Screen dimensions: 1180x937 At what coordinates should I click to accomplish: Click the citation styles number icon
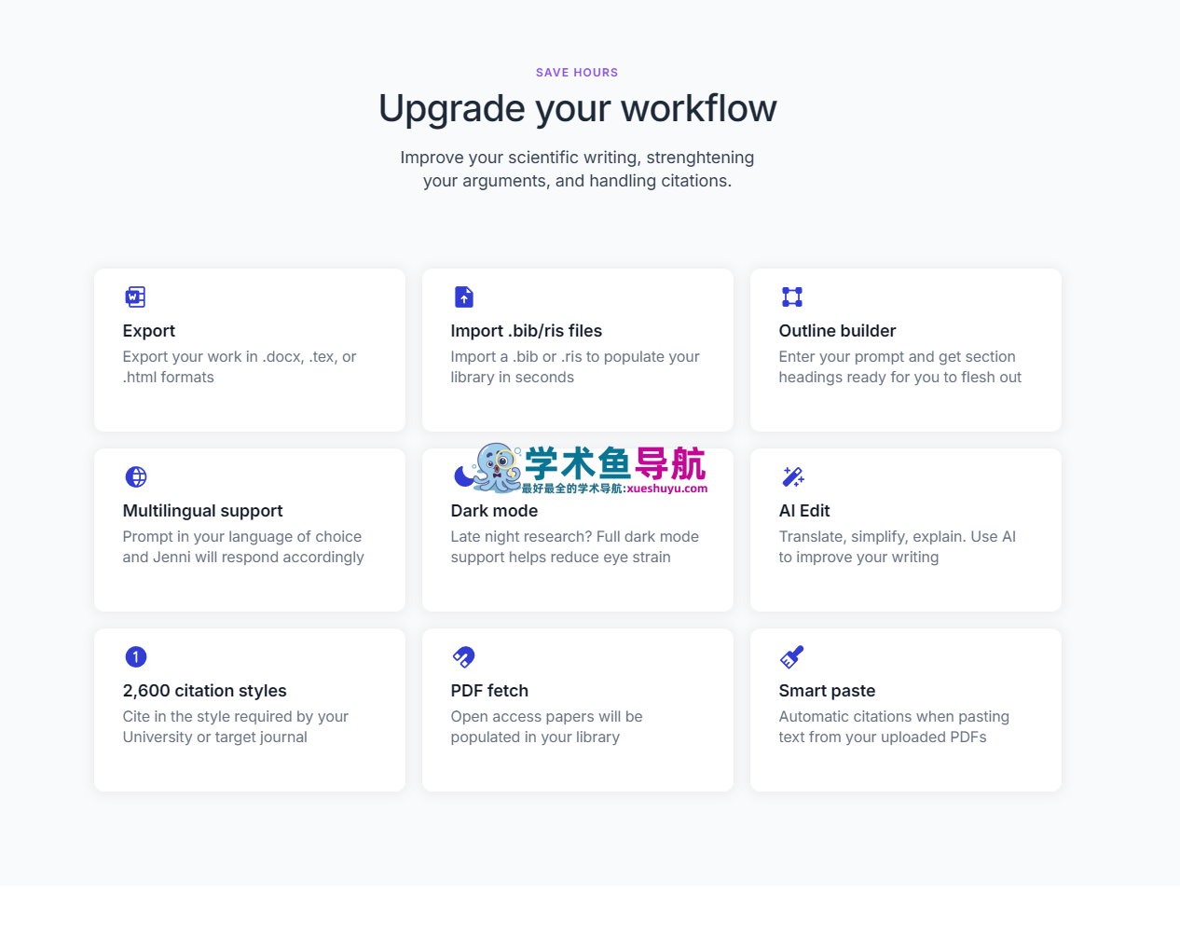136,657
